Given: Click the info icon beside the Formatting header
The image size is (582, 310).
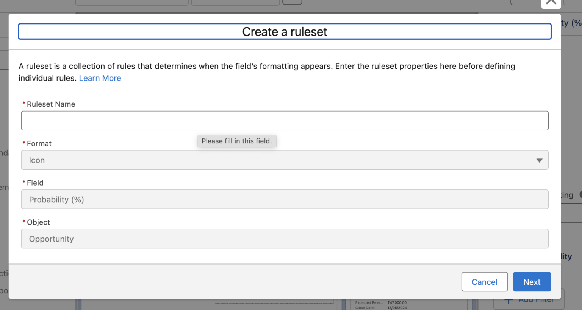Looking at the screenshot, I should 580,195.
